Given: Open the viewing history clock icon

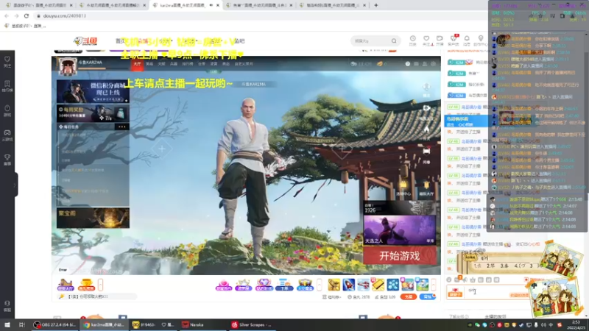Looking at the screenshot, I should click(412, 39).
